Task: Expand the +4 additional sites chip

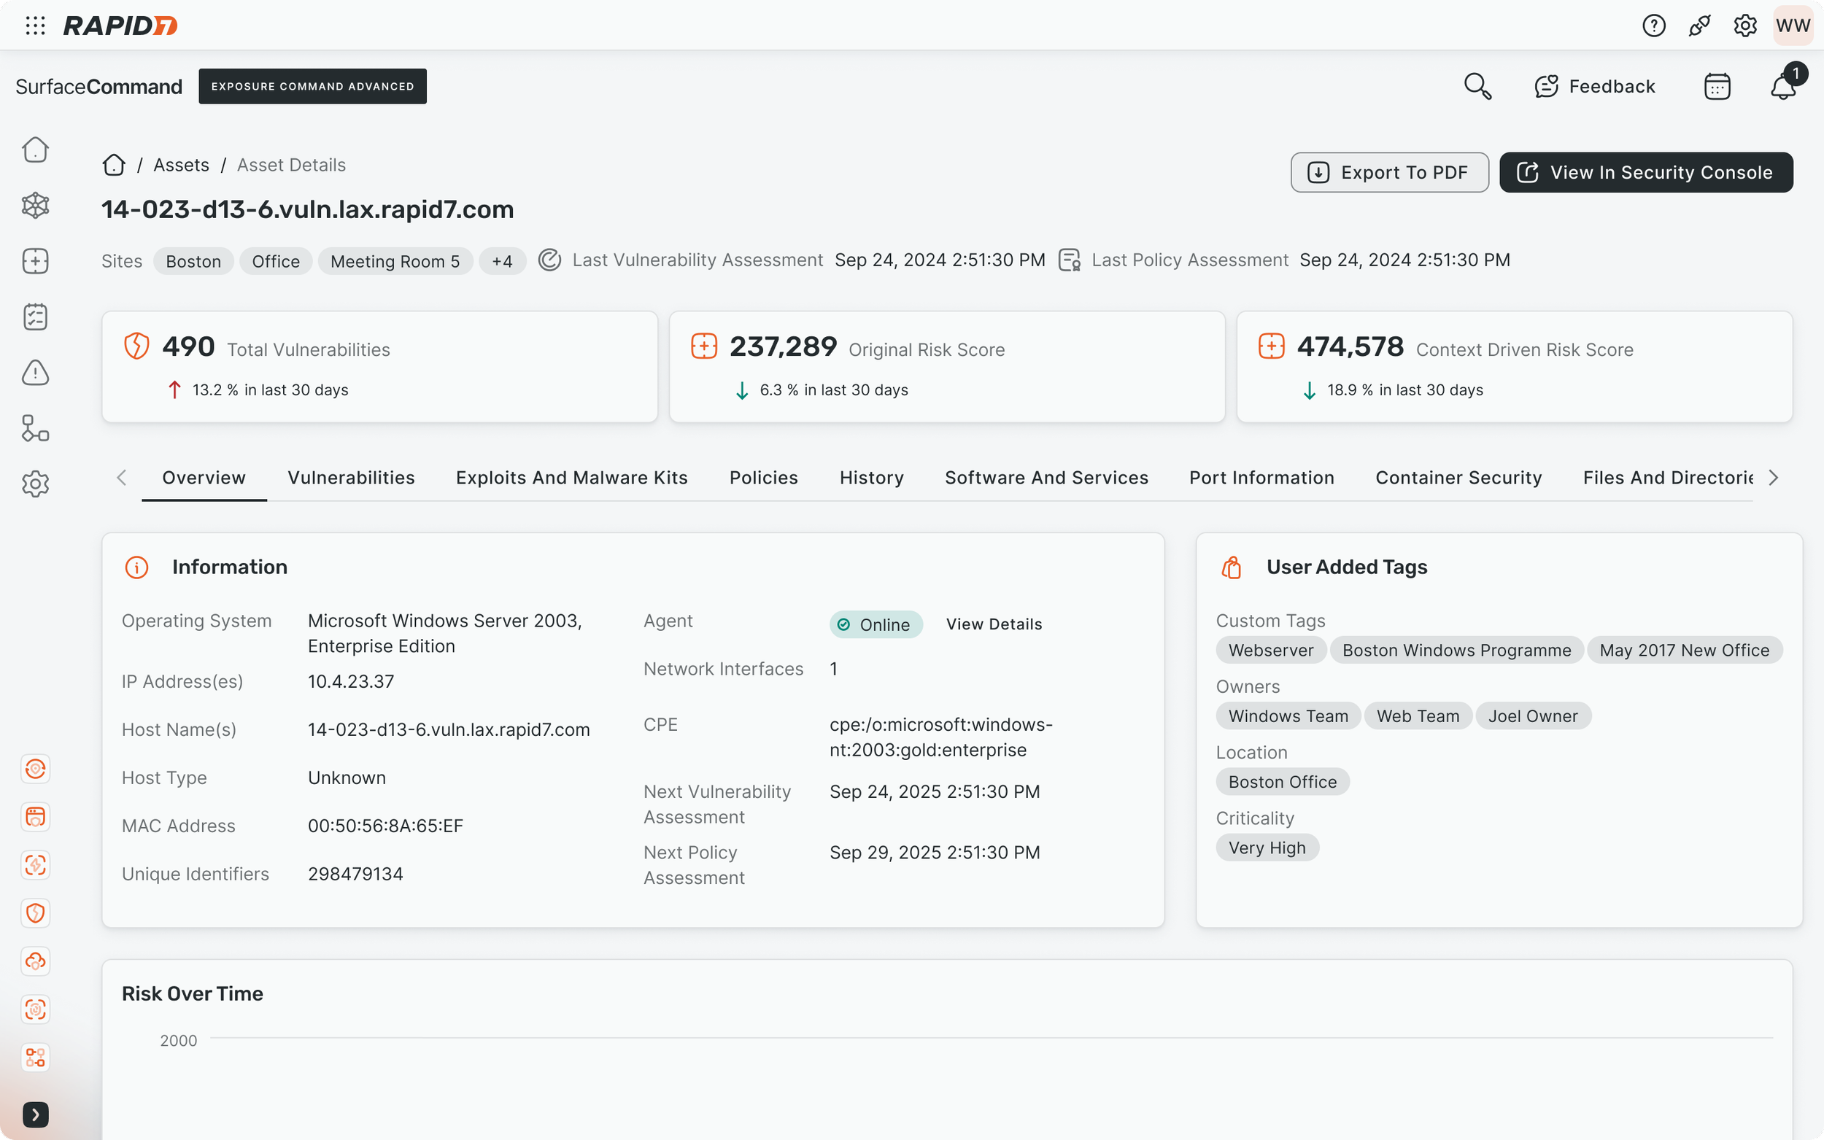Action: pos(502,262)
